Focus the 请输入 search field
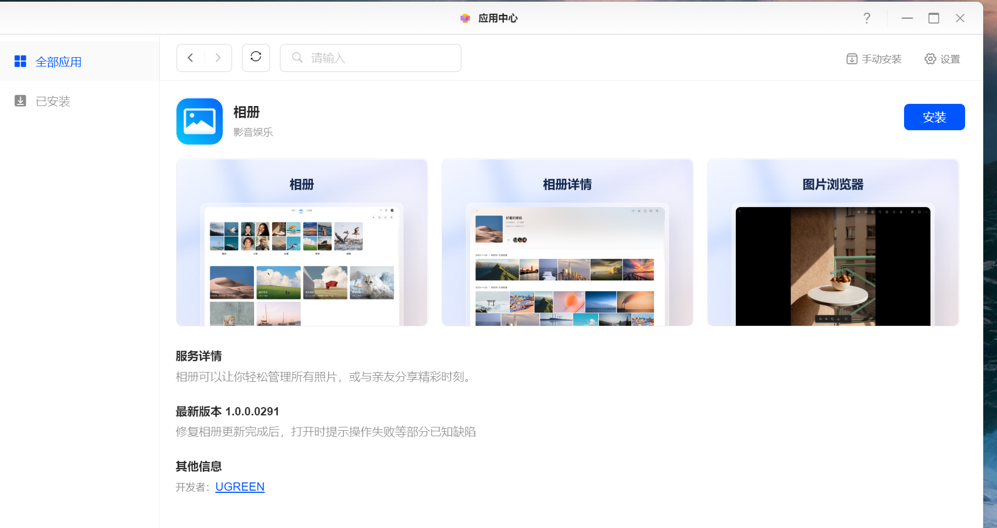The width and height of the screenshot is (997, 528). (x=371, y=58)
